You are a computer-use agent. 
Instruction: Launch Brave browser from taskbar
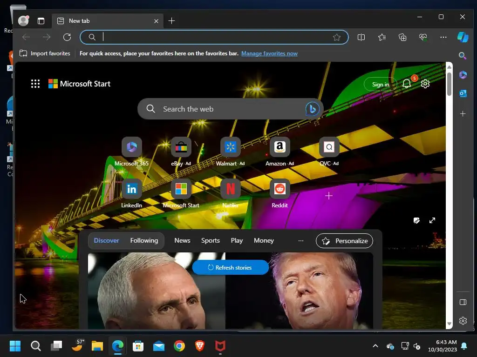tap(199, 346)
